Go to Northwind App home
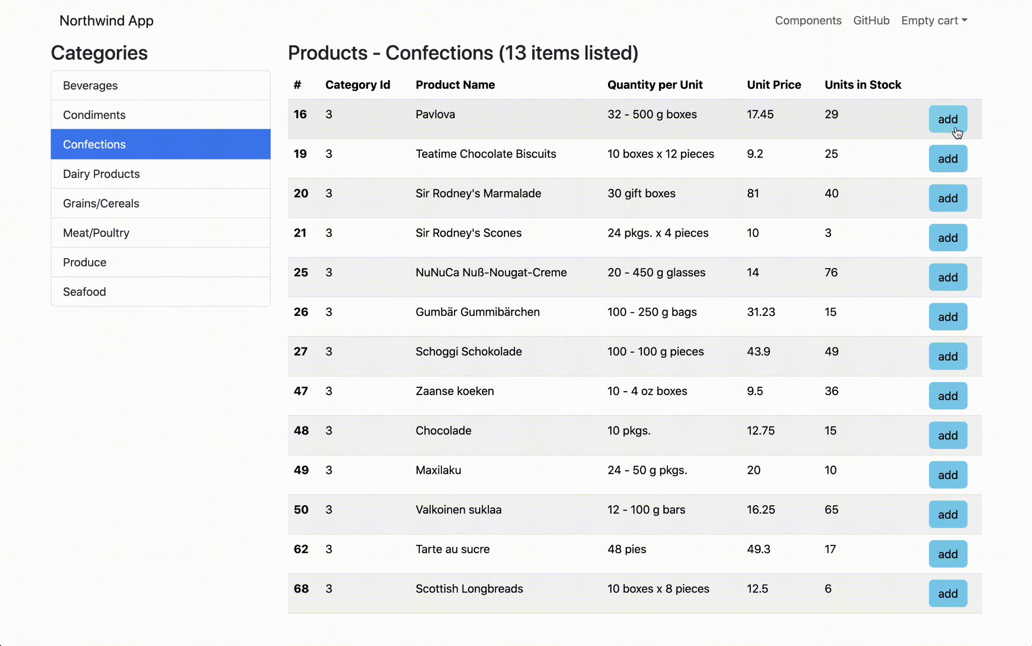Screen dimensions: 1032x646 (x=106, y=21)
